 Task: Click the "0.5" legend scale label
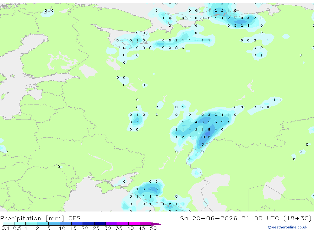tap(17, 228)
